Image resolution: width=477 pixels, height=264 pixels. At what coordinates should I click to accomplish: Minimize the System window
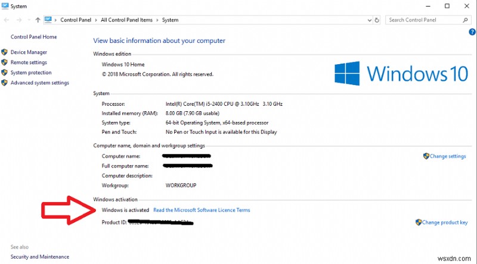pyautogui.click(x=428, y=6)
